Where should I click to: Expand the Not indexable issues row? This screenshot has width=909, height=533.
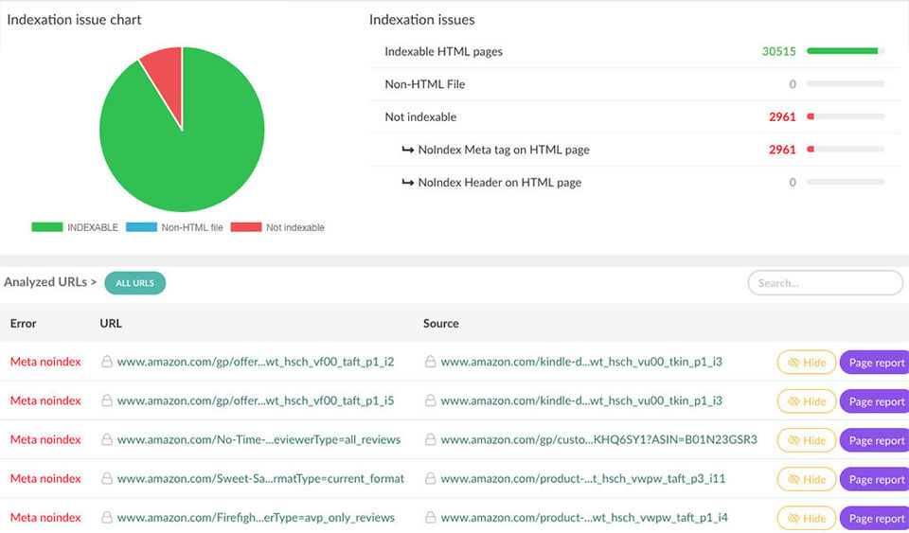click(420, 117)
